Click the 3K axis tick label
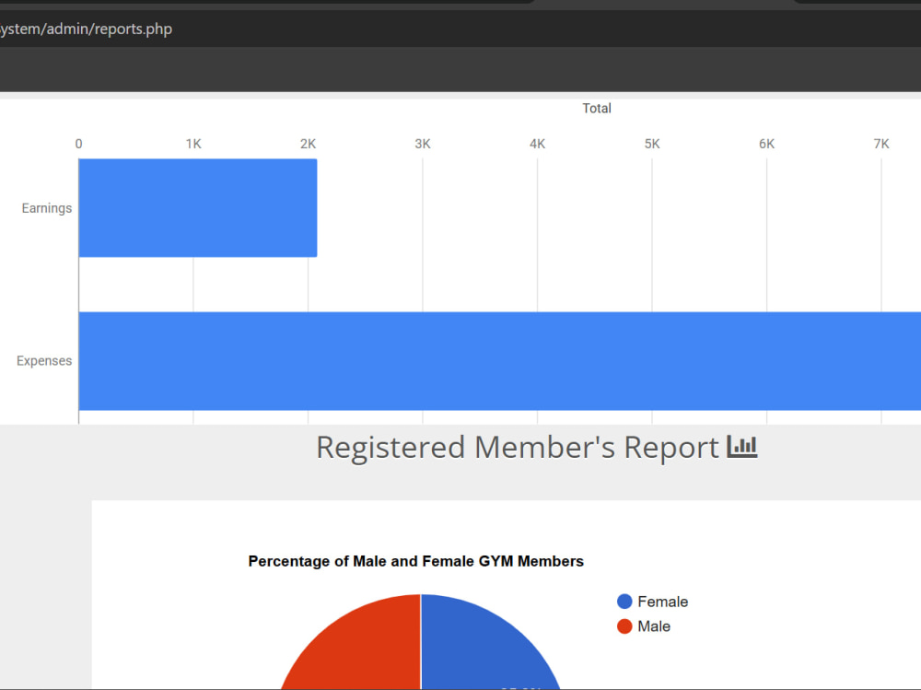The height and width of the screenshot is (690, 921). [x=423, y=144]
